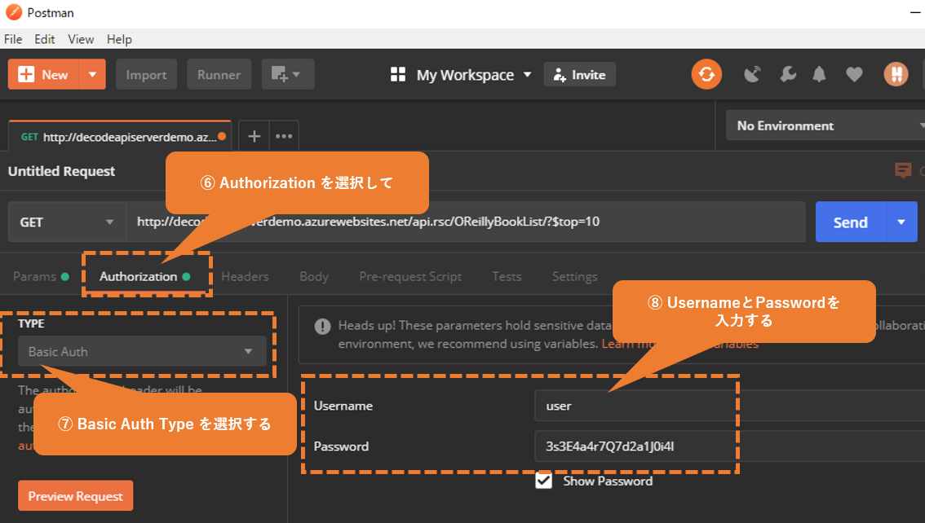
Task: Click the request URL field
Action: [x=466, y=222]
